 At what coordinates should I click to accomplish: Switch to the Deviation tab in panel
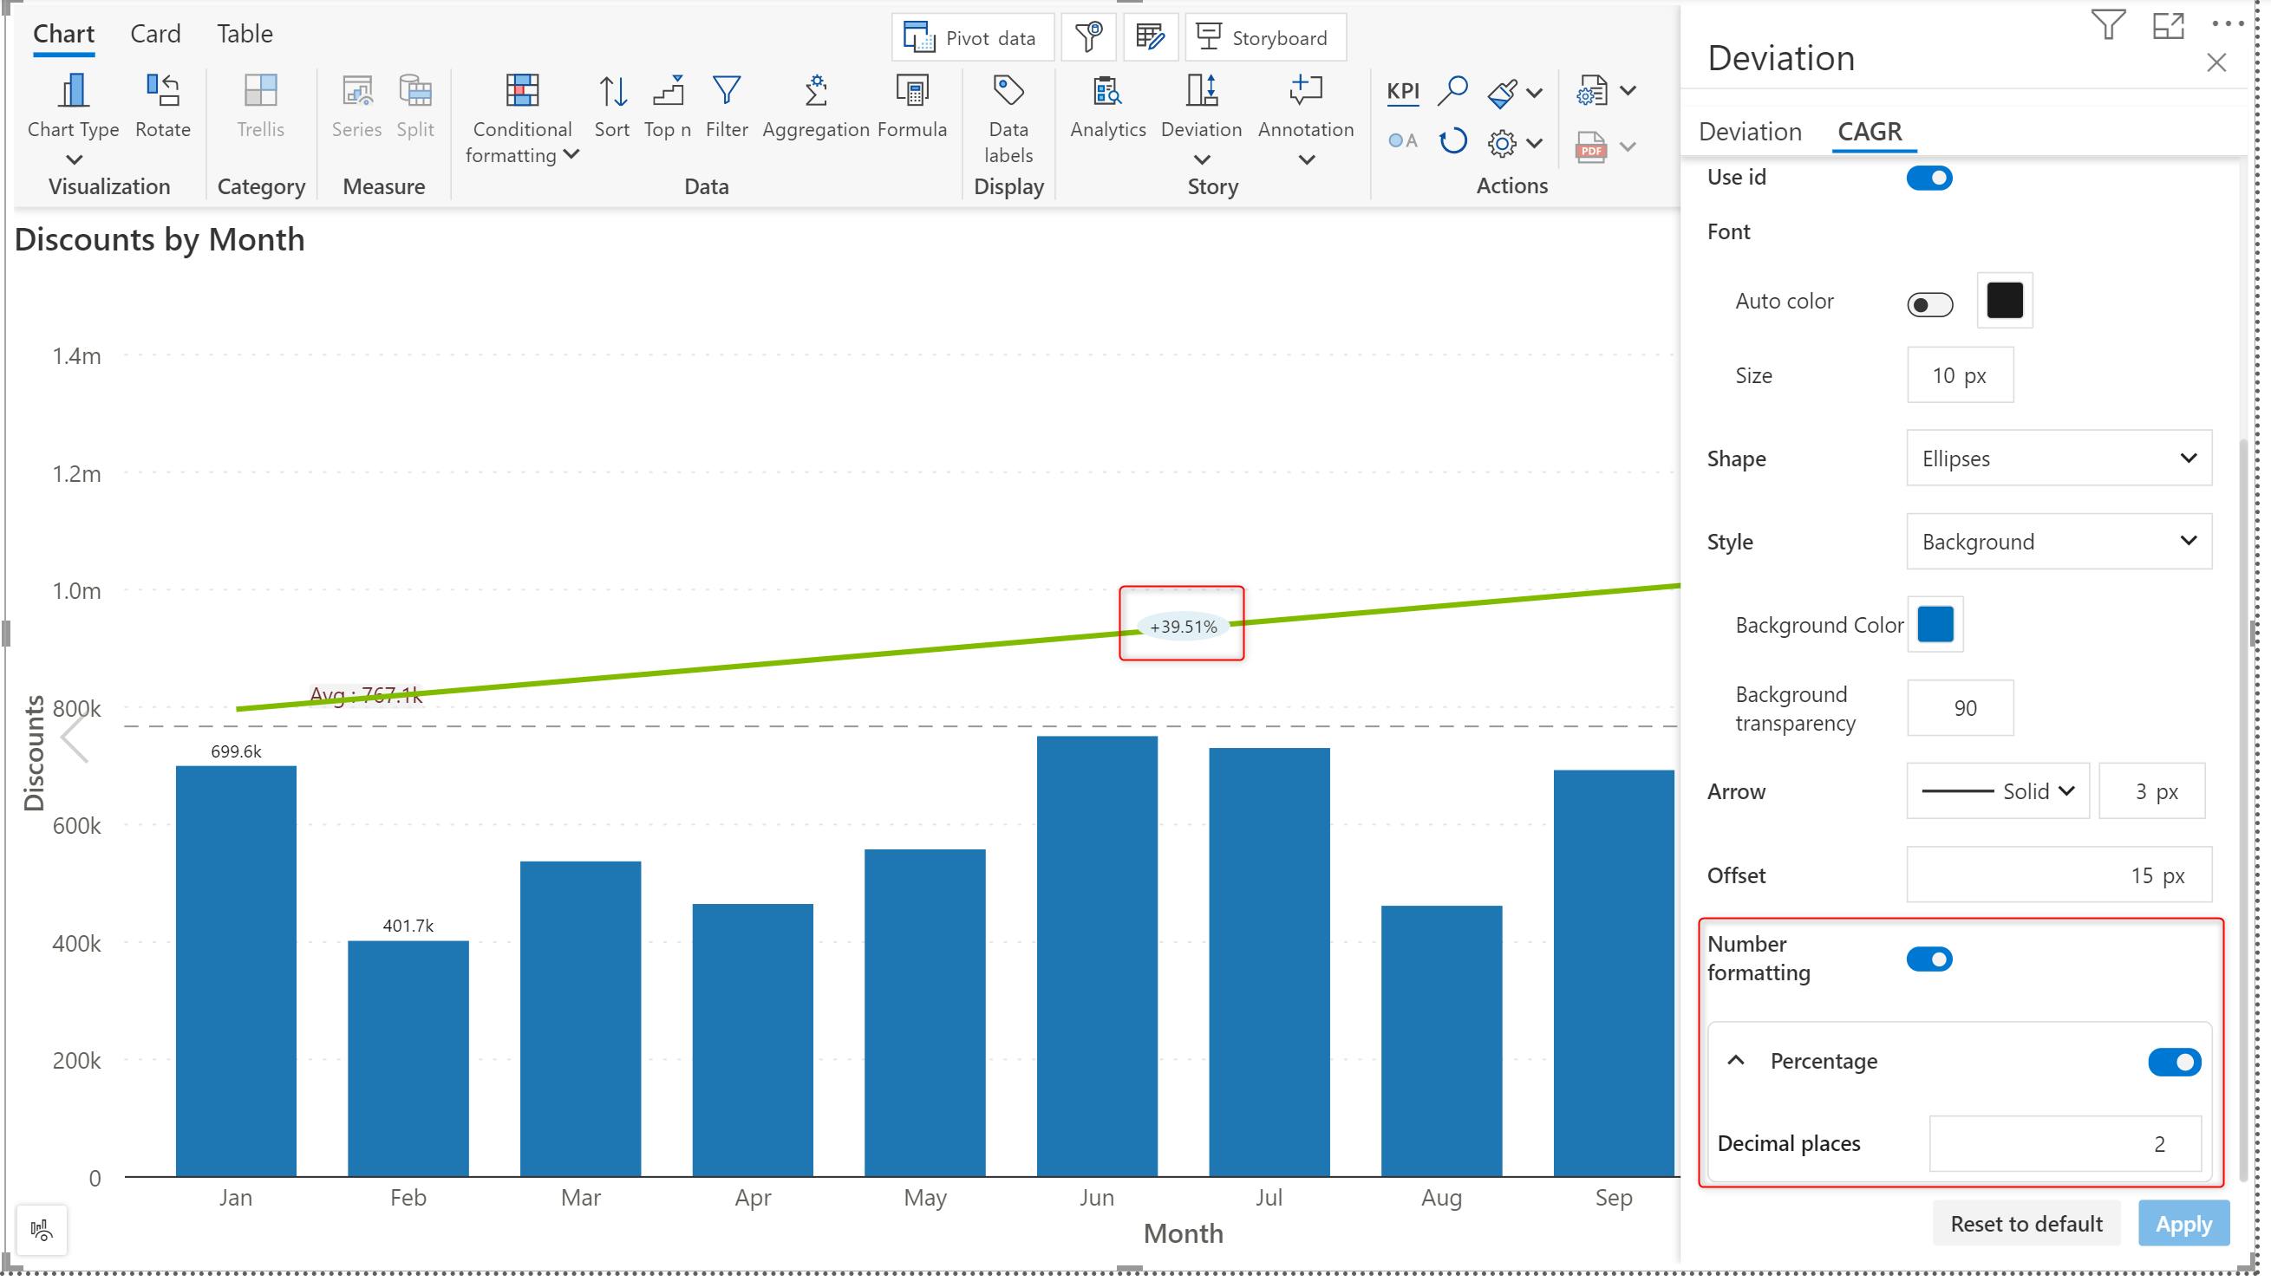(1749, 131)
